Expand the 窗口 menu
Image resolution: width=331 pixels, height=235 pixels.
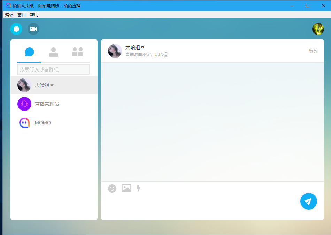[21, 15]
